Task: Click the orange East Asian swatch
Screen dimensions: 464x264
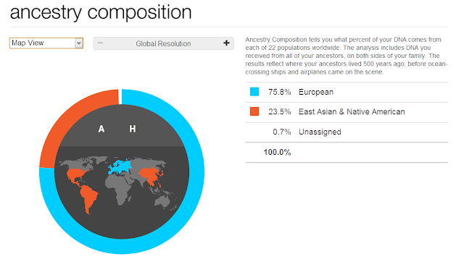Action: (254, 111)
